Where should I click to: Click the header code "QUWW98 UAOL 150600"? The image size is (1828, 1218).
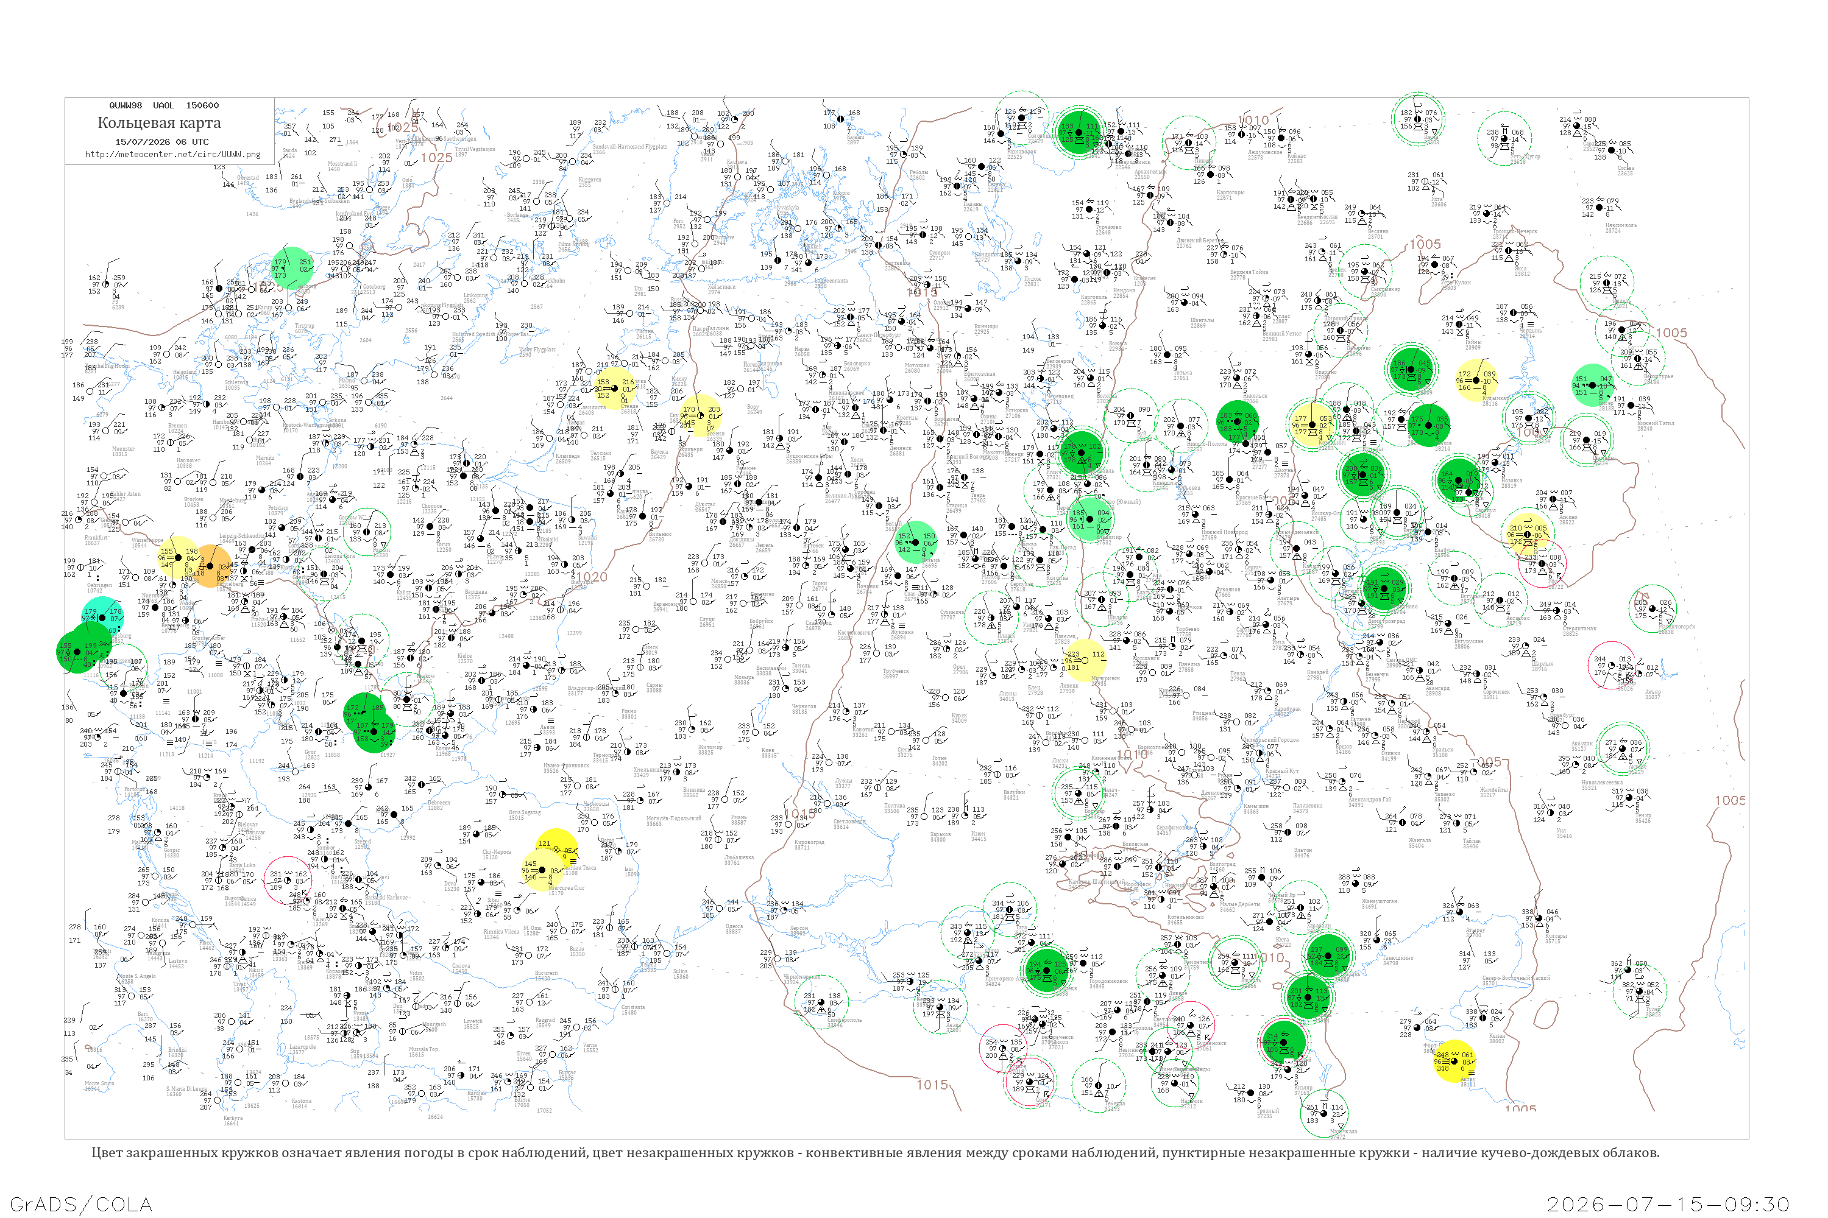tap(164, 105)
